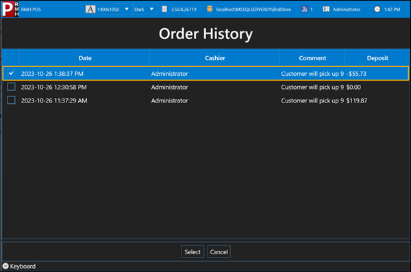Click the -$55.73 deposit value

tap(356, 74)
